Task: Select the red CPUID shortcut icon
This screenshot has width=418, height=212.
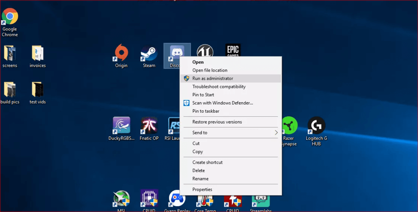Action: (x=233, y=201)
